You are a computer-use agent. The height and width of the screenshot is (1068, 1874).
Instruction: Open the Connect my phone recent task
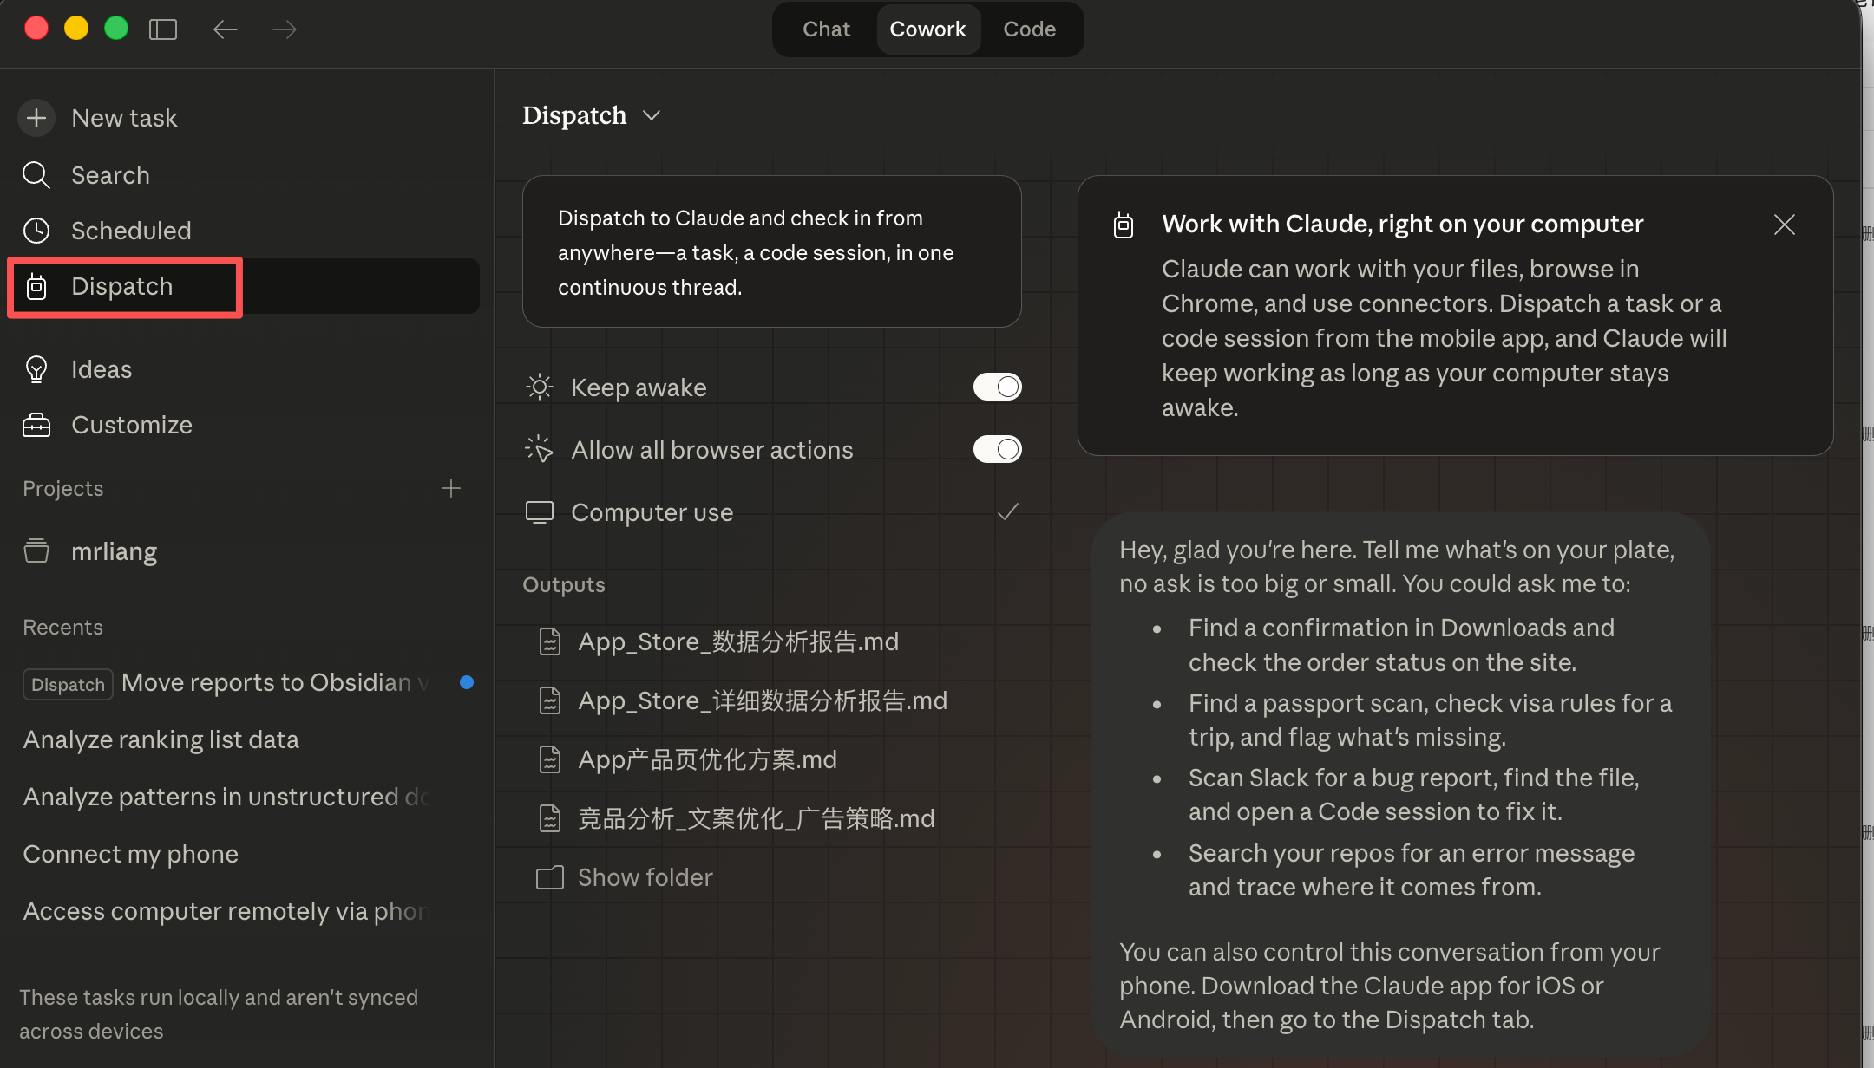(131, 854)
